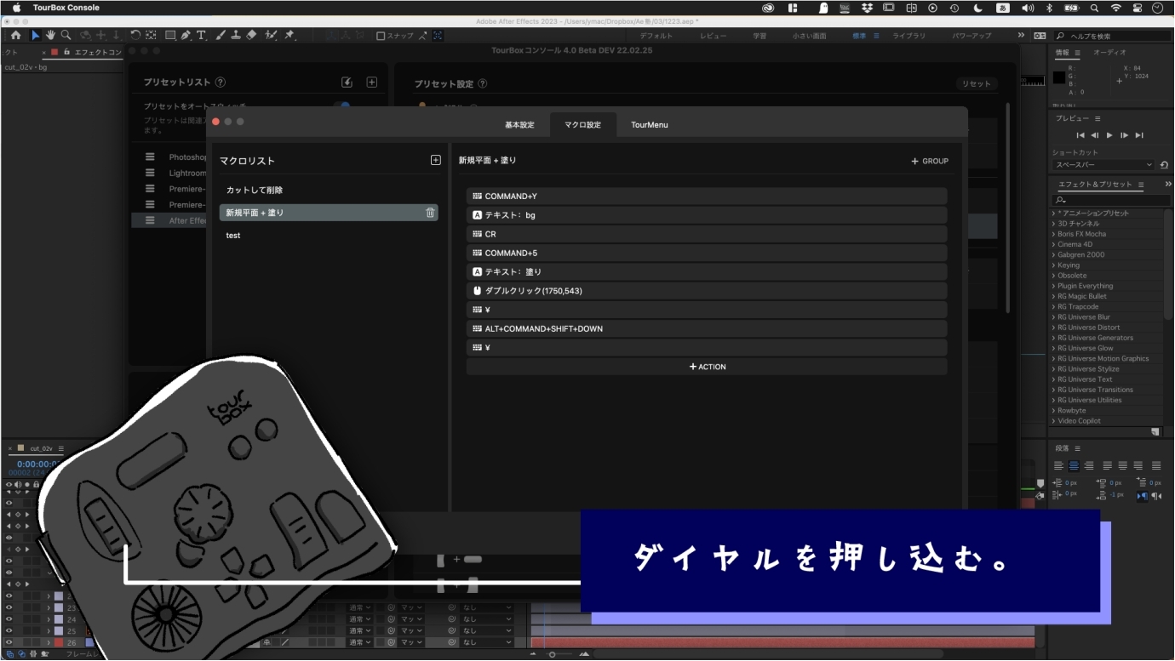1175x661 pixels.
Task: Select the Eraser tool
Action: pos(251,36)
